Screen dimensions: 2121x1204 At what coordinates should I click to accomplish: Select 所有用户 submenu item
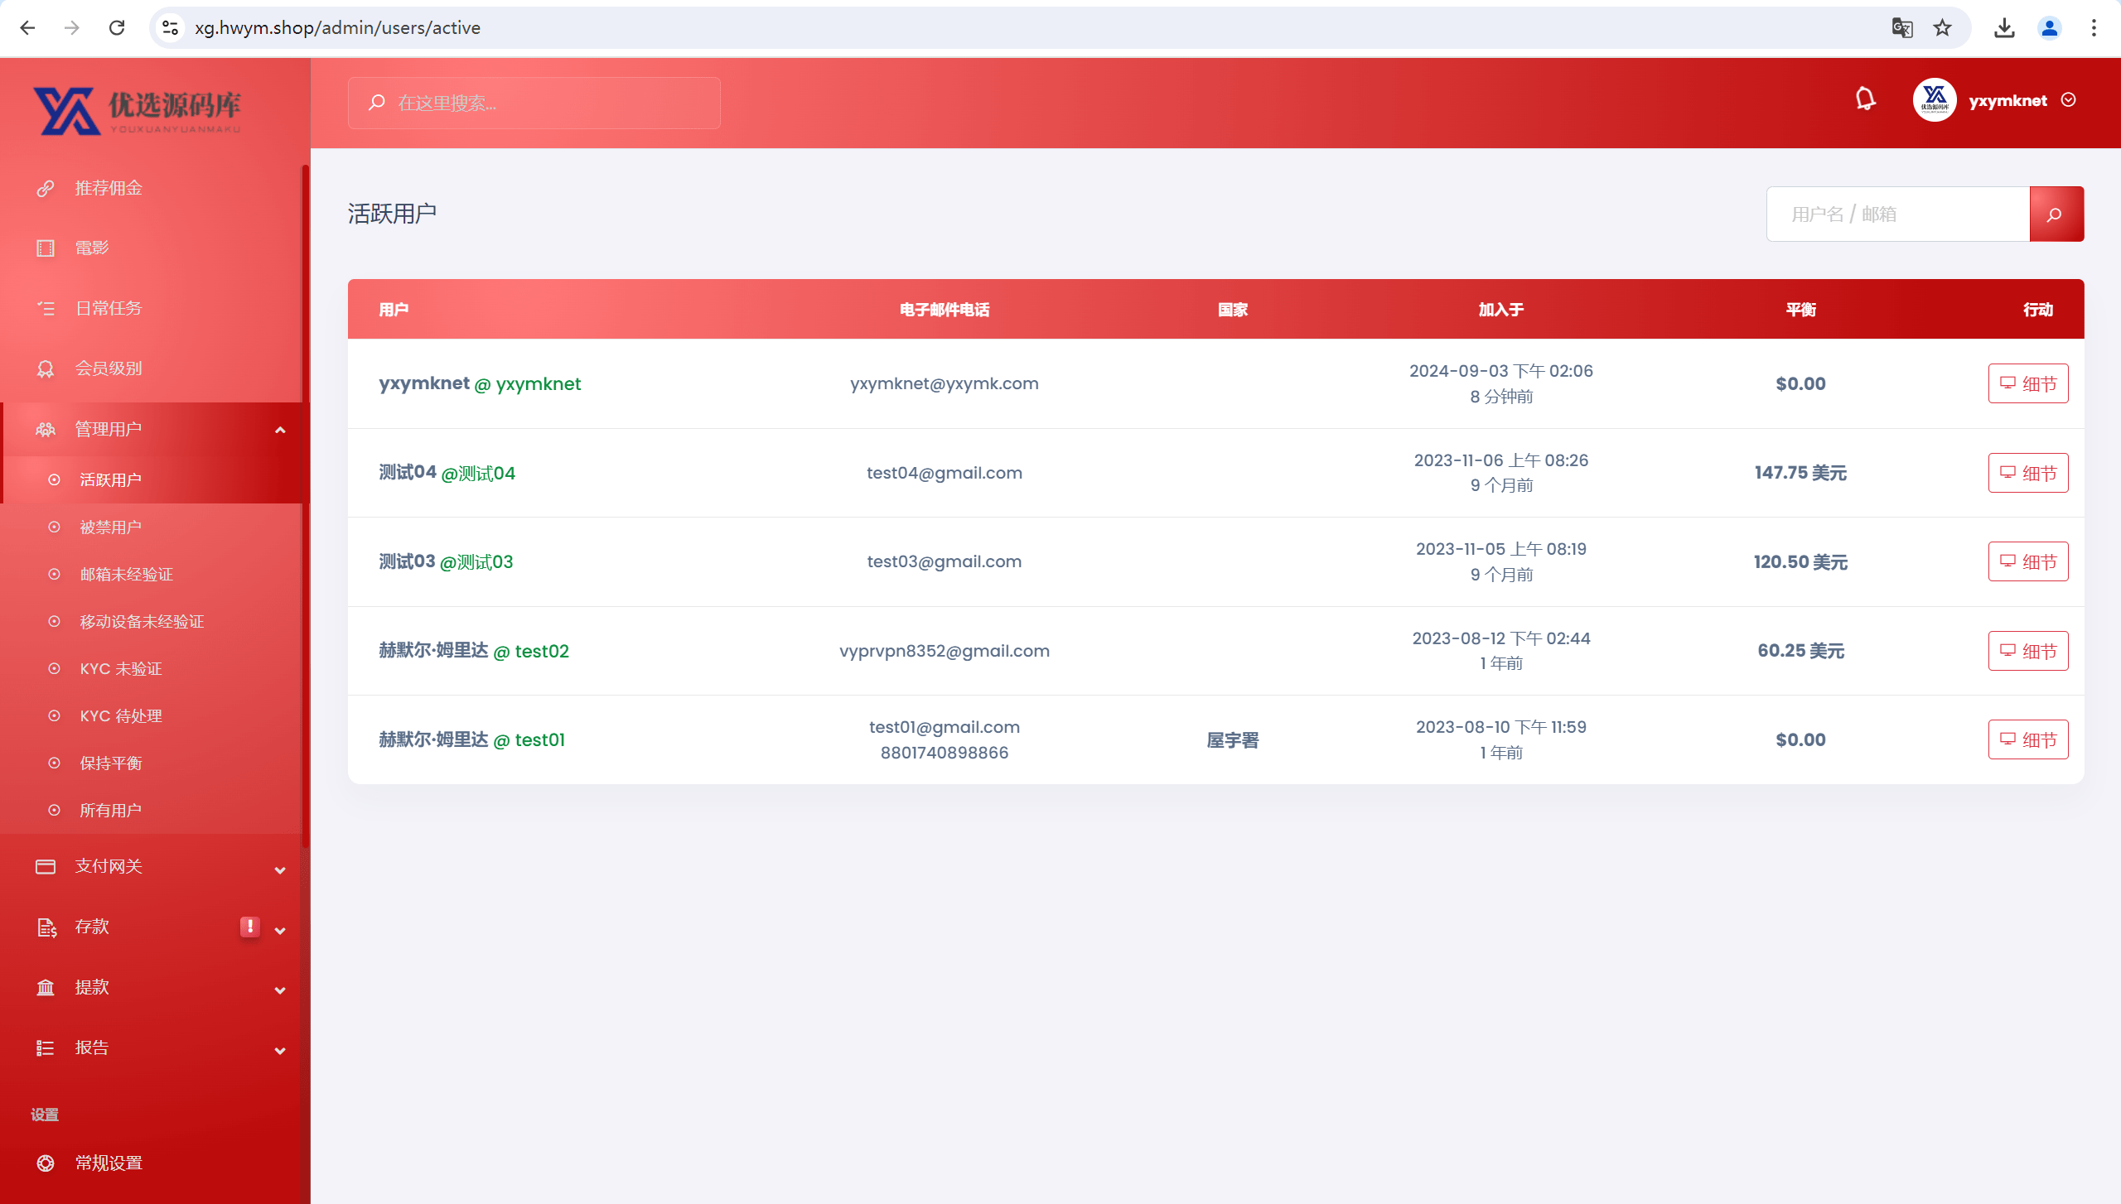point(110,811)
